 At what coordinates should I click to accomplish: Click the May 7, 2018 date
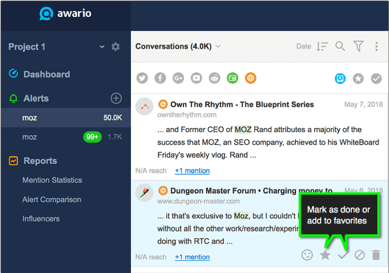coord(364,105)
